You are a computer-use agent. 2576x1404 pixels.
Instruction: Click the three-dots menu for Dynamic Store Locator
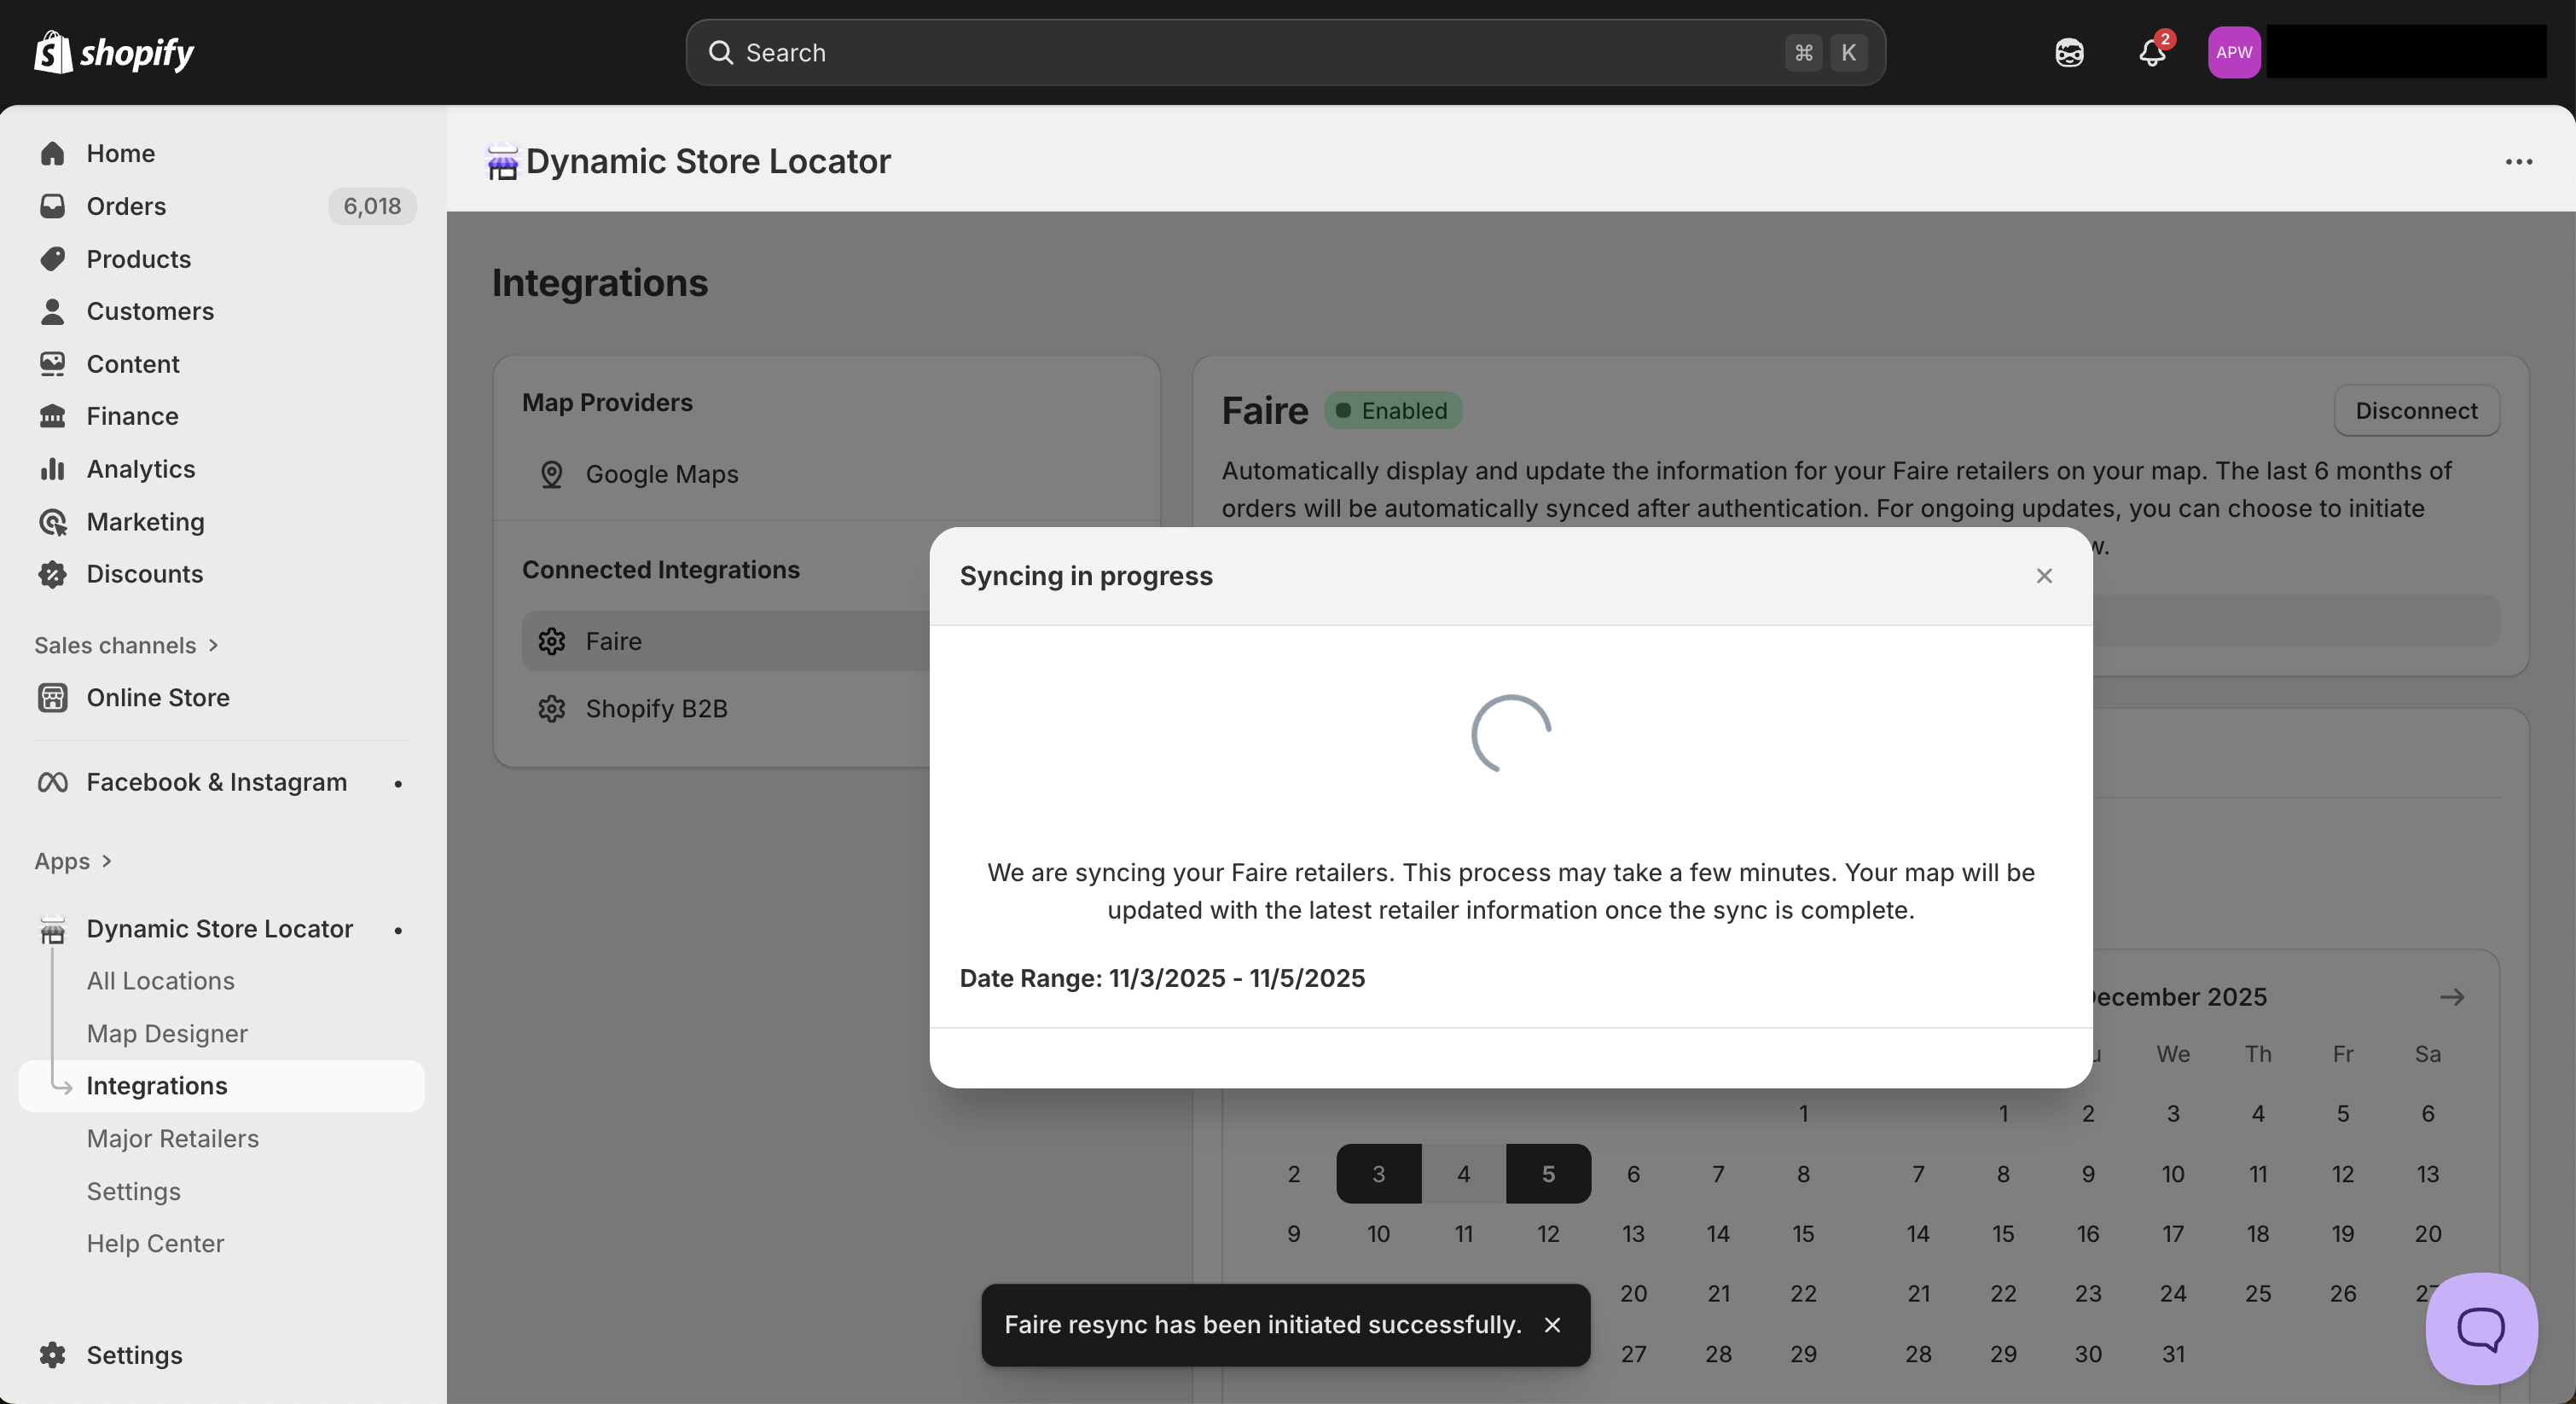(2518, 162)
